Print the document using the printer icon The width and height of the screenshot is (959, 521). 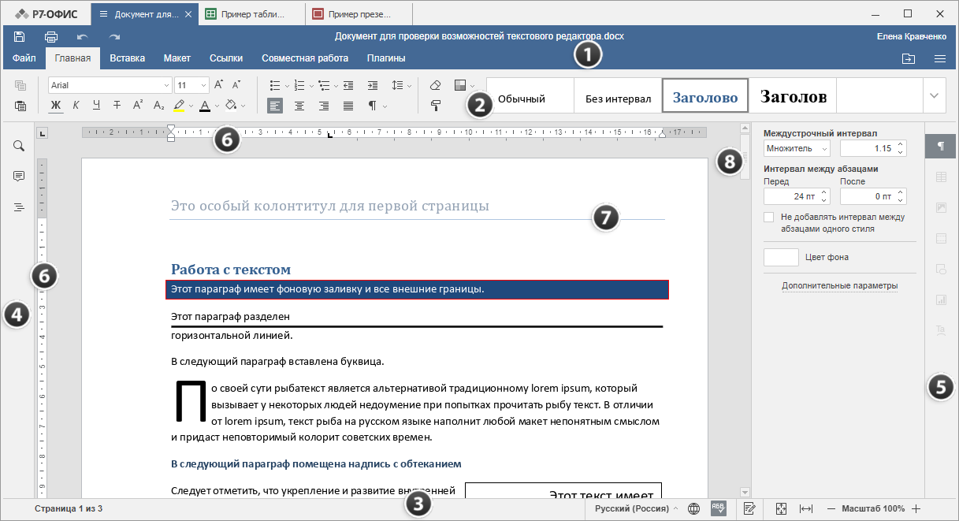[x=51, y=36]
